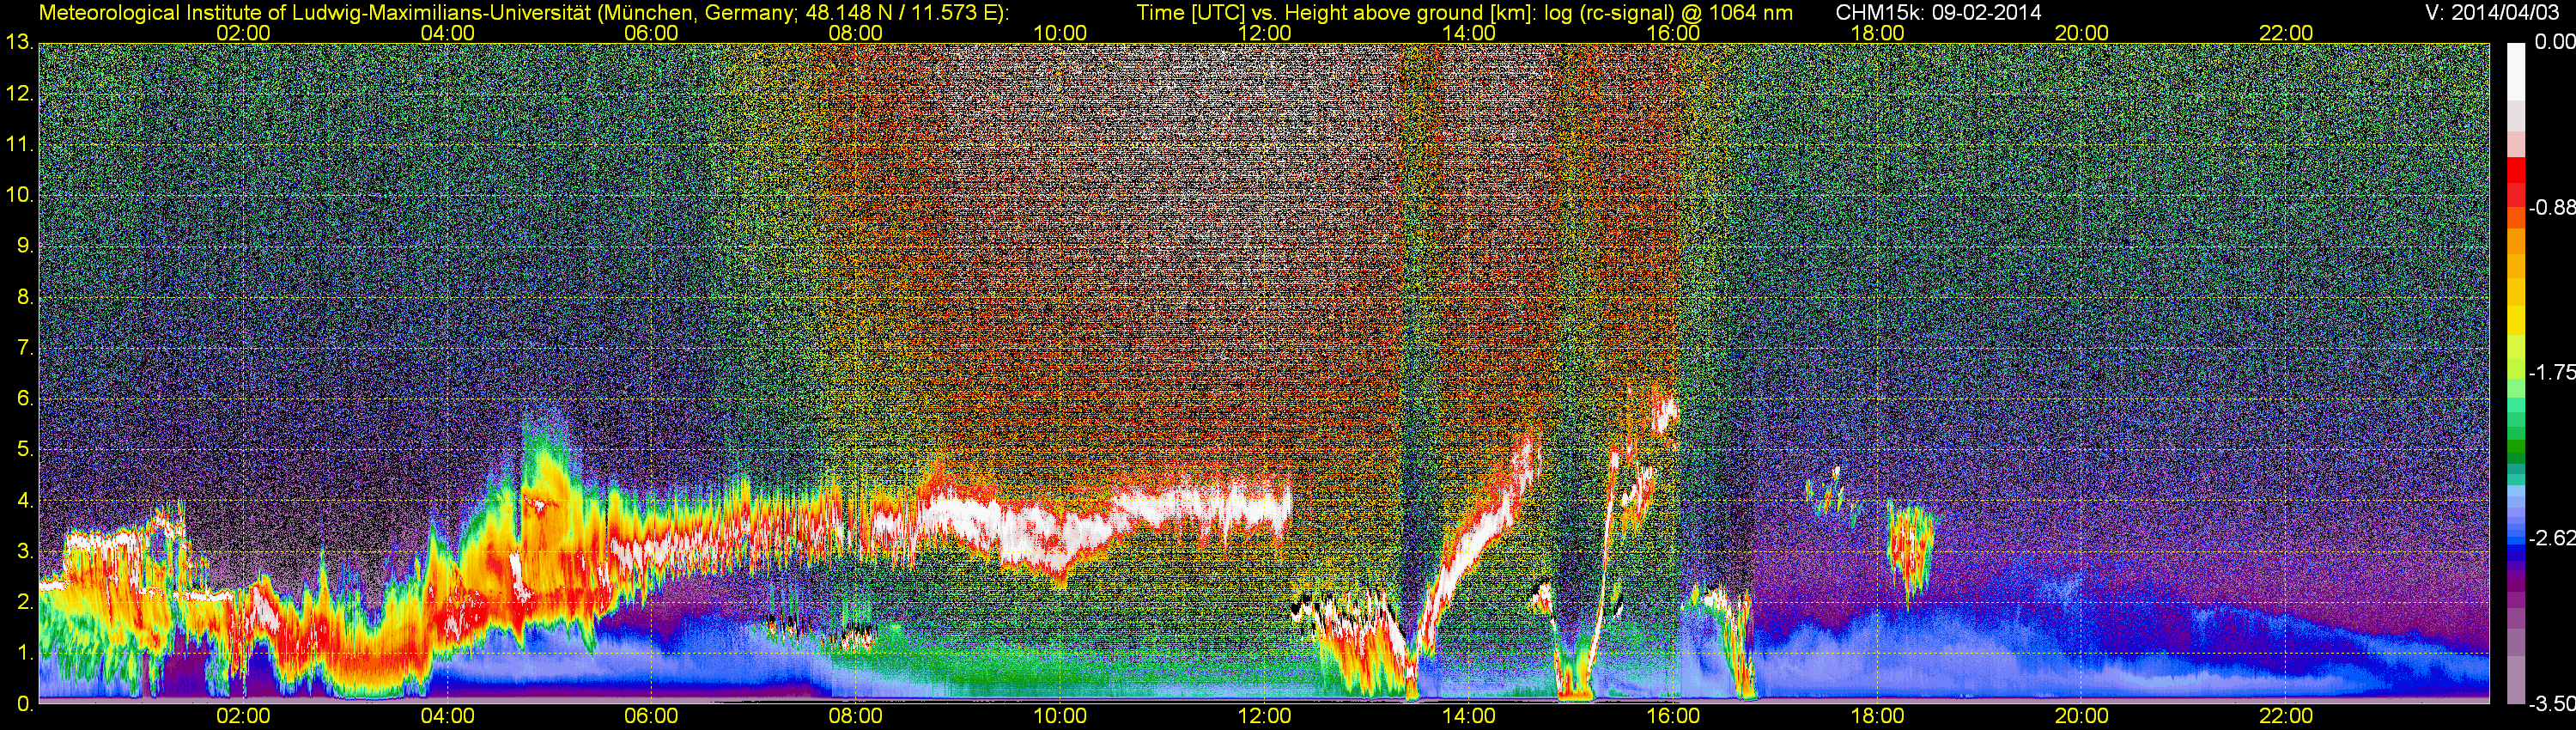Click the '0.' height axis label
Viewport: 2576px width, 730px height.
coord(24,704)
